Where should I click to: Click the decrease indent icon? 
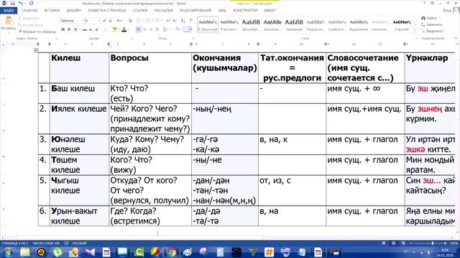[x=168, y=21]
